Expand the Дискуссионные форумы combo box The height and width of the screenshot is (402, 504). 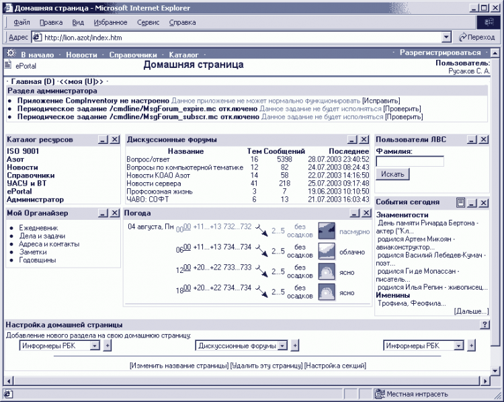tap(282, 346)
